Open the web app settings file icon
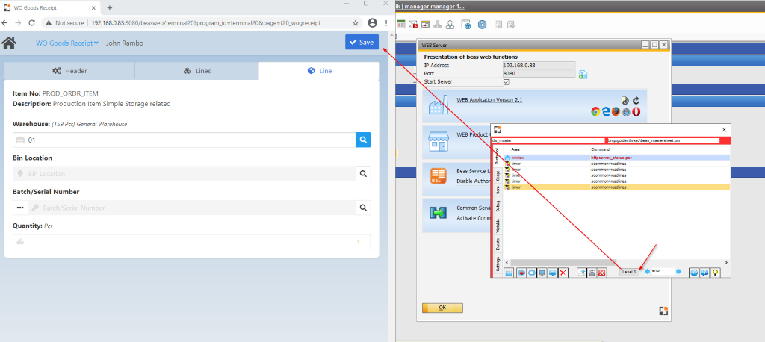This screenshot has width=765, height=342. point(625,101)
